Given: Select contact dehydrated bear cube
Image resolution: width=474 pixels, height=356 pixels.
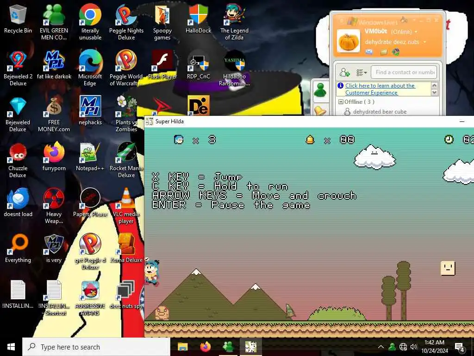Looking at the screenshot, I should coord(380,112).
